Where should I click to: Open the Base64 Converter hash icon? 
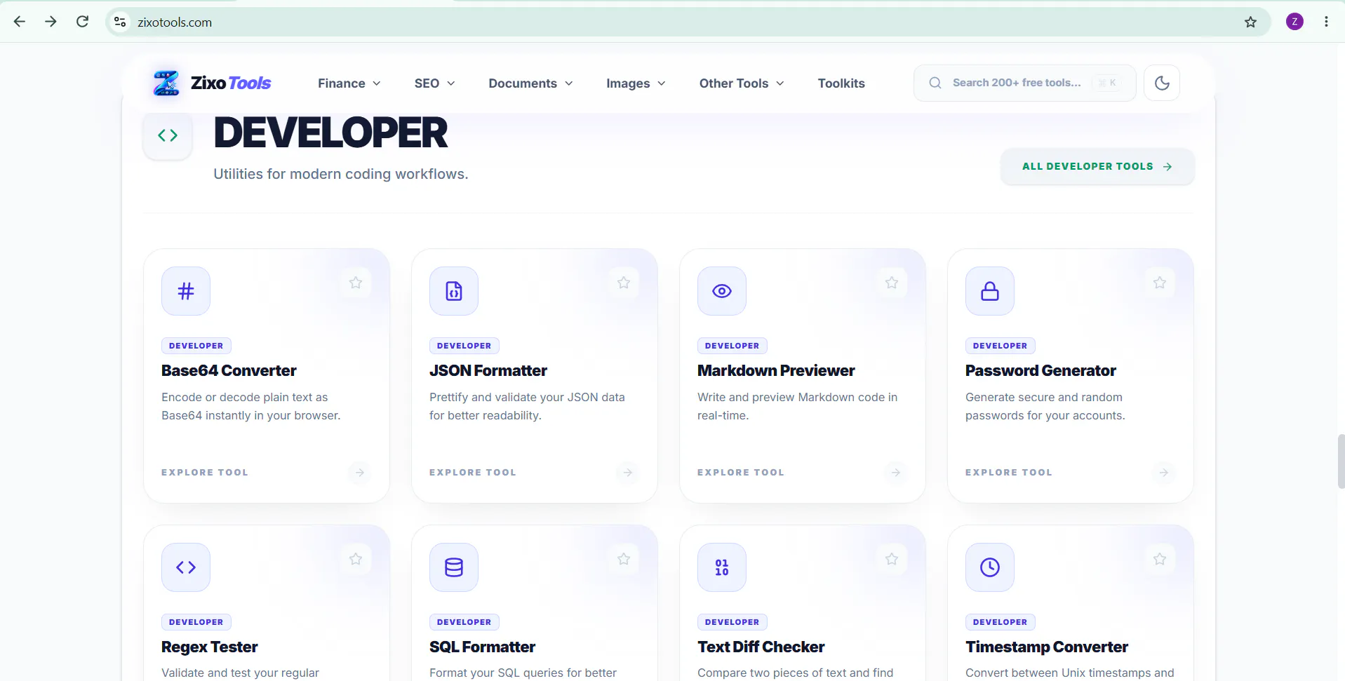click(186, 291)
